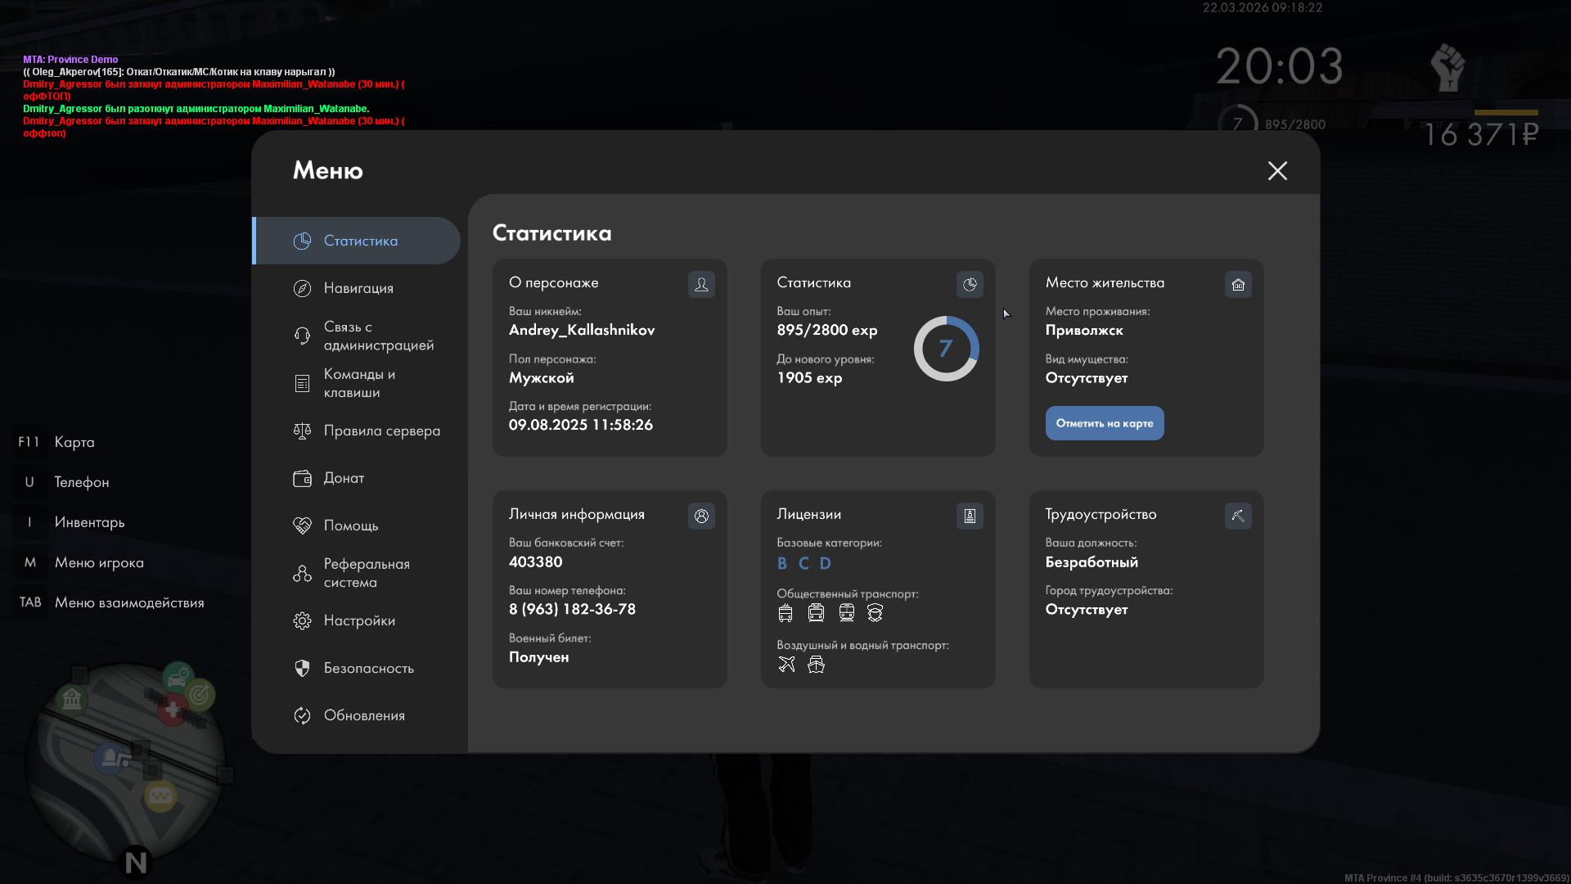Open the Настройки menu item
Image resolution: width=1571 pixels, height=884 pixels.
tap(358, 620)
